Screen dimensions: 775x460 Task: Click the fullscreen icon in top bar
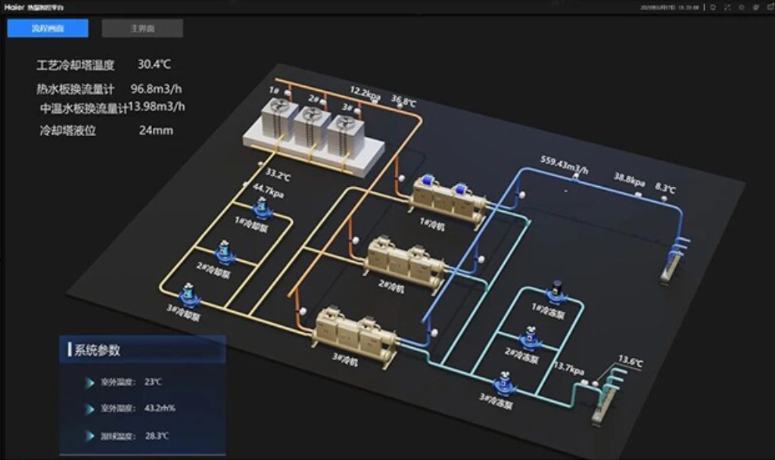tap(727, 8)
